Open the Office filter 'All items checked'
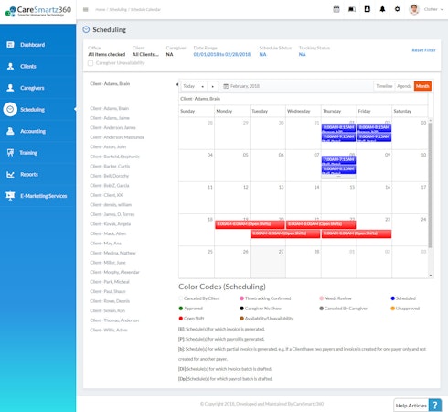The width and height of the screenshot is (448, 412). [x=107, y=54]
